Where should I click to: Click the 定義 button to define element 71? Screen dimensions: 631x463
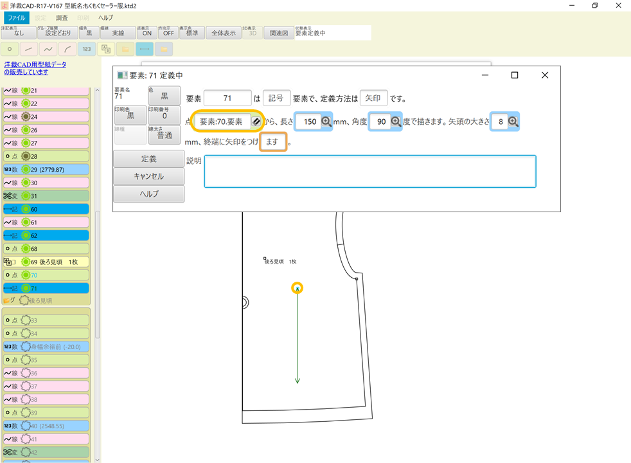pos(148,158)
